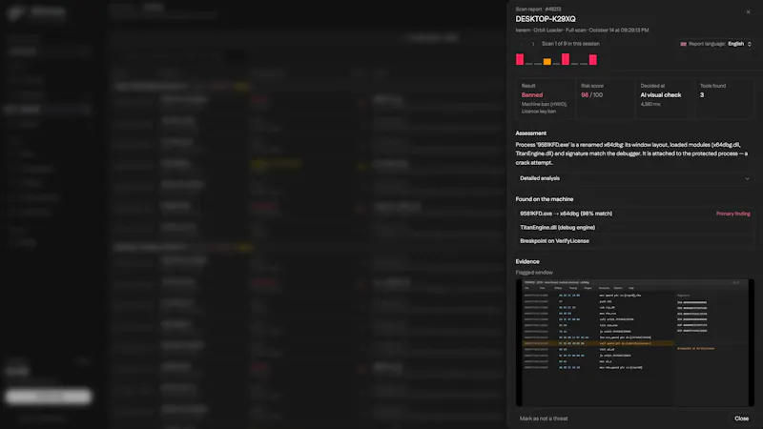Click the Close button at panel bottom
Screen dimensions: 763x429
pyautogui.click(x=741, y=419)
